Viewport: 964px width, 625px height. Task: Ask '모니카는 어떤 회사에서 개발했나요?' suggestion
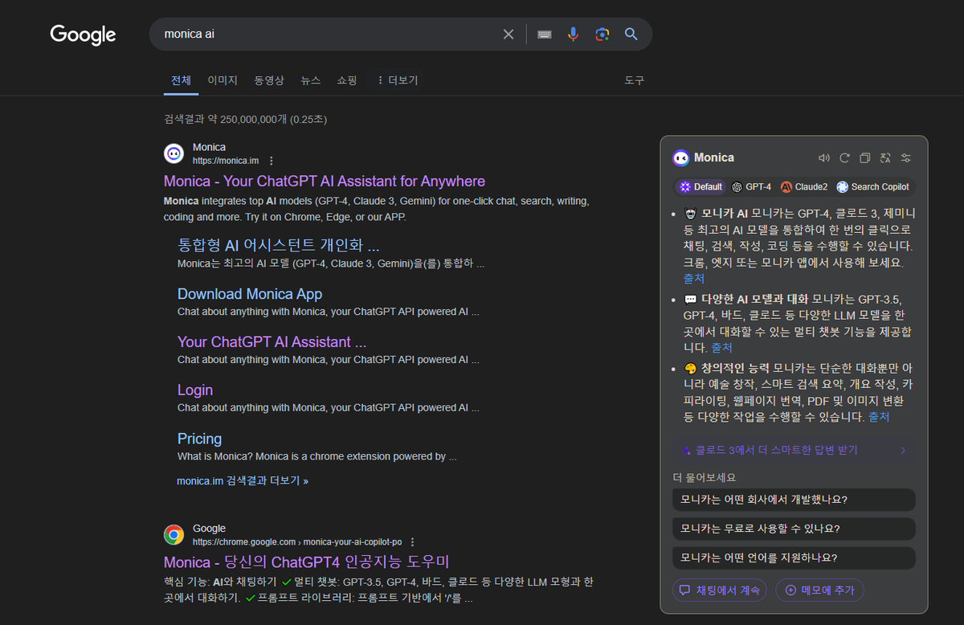click(794, 500)
